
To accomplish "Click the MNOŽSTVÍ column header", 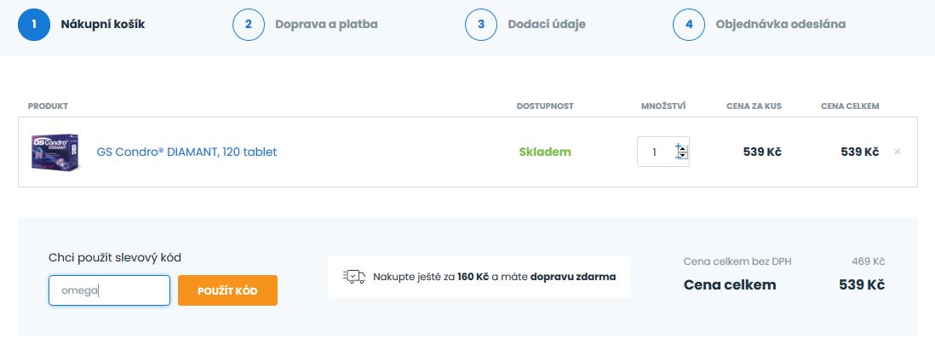I will point(663,106).
